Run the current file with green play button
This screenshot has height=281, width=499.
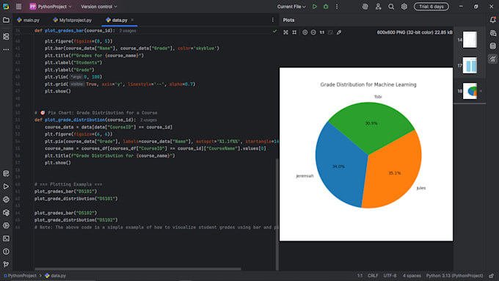[314, 7]
